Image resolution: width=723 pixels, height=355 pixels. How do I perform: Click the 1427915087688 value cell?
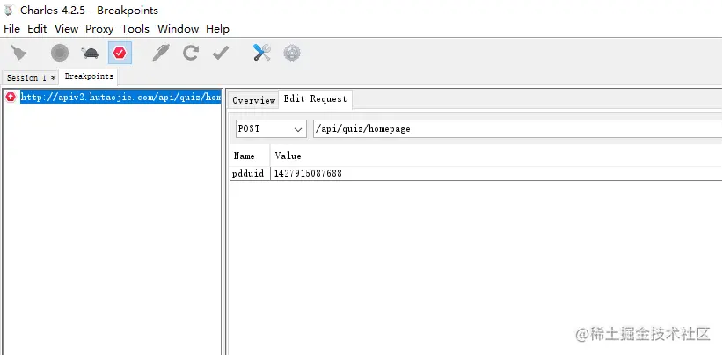[x=496, y=174]
